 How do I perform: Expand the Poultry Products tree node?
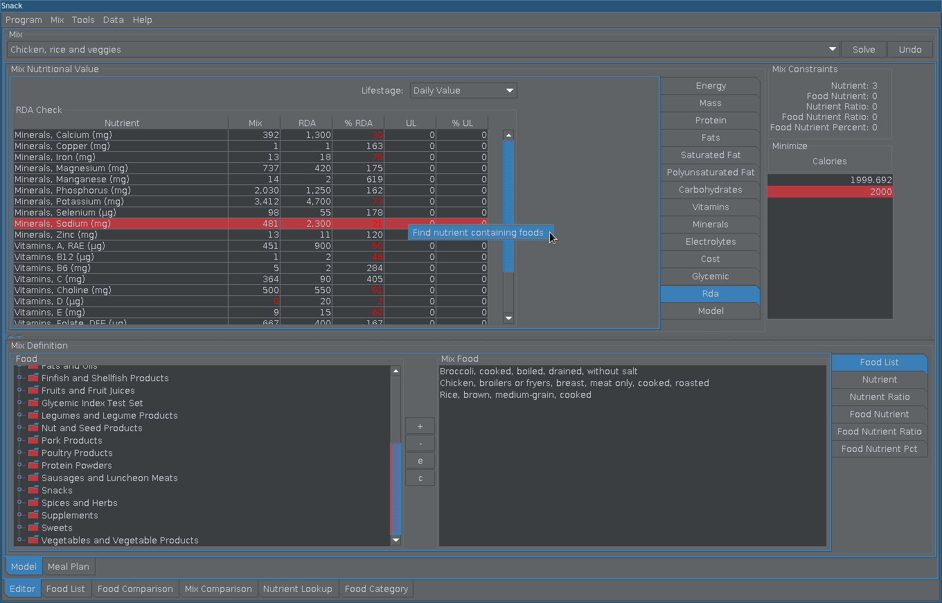(20, 453)
